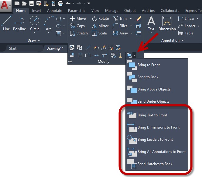Click the Explode tool icon
This screenshot has height=177, width=202.
[138, 26]
